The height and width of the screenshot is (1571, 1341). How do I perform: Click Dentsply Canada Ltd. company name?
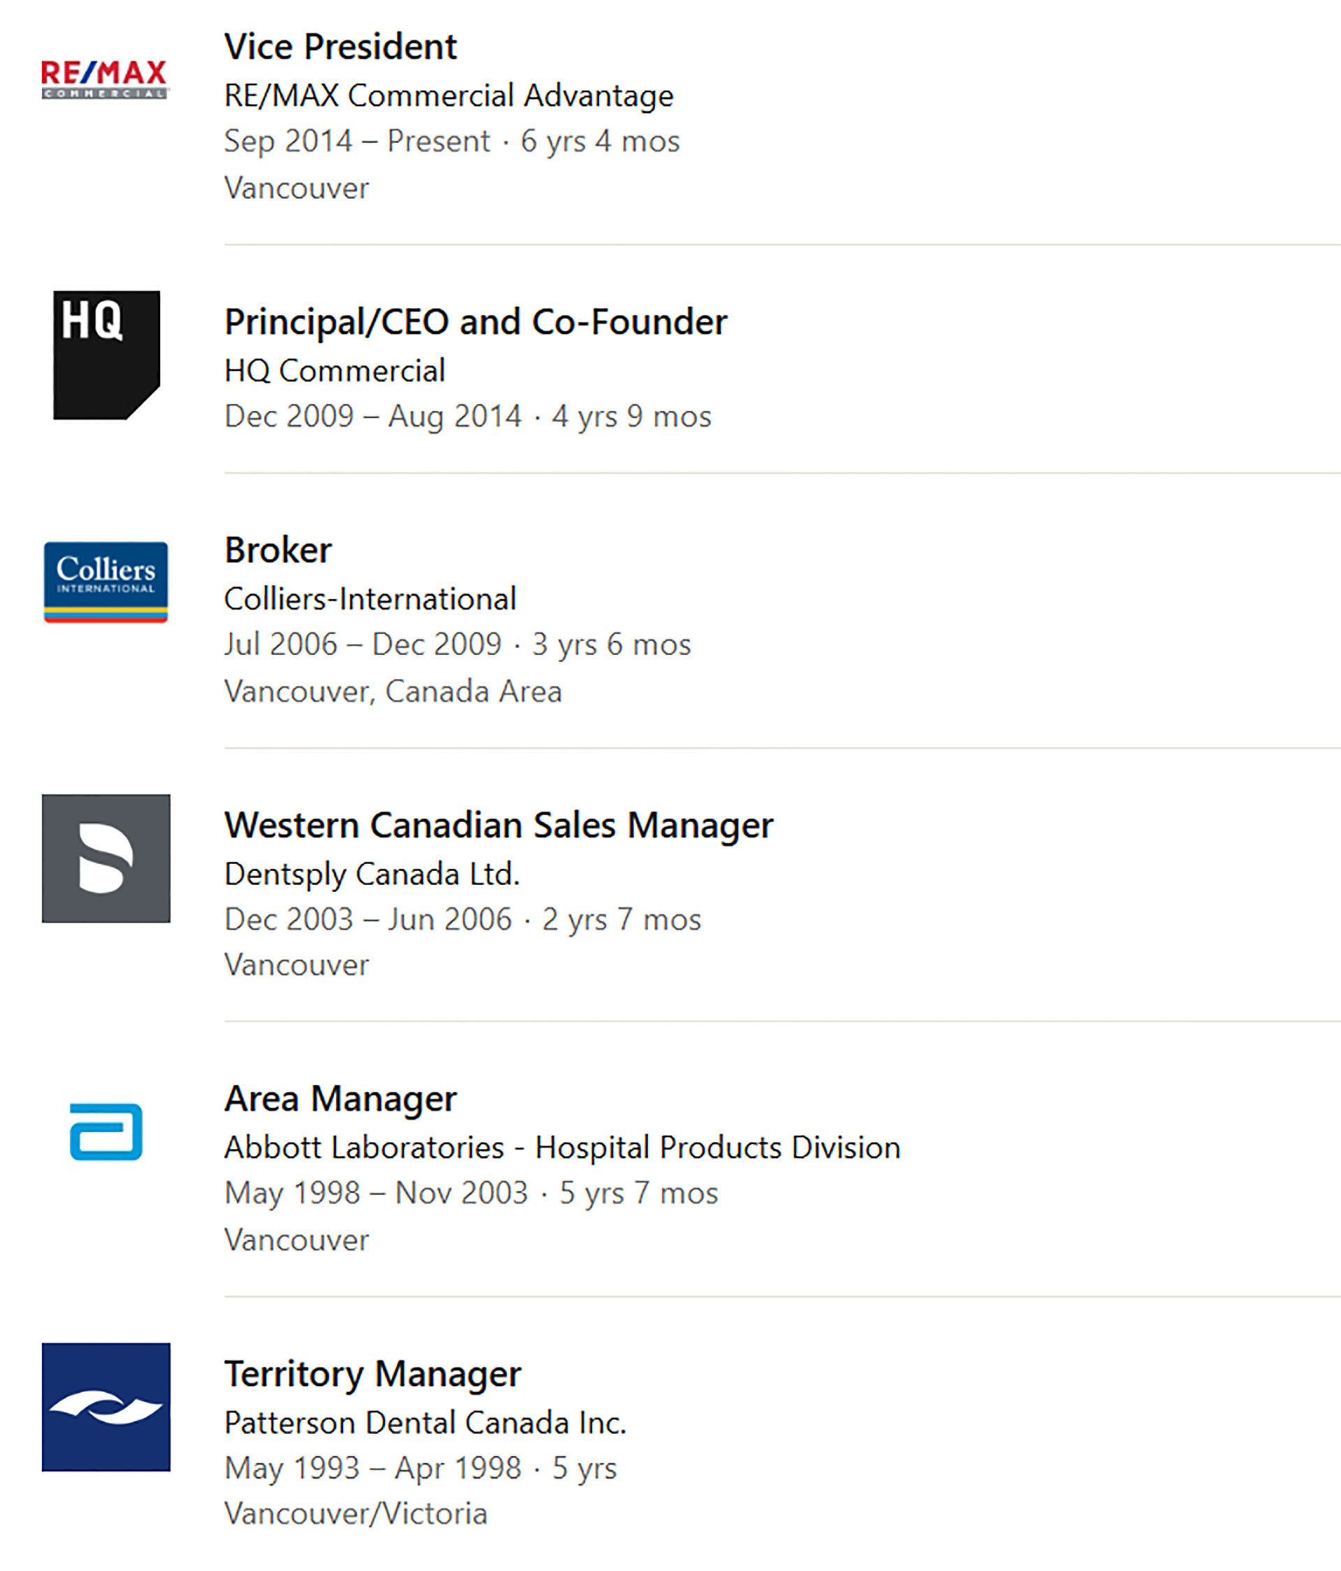pos(372,874)
